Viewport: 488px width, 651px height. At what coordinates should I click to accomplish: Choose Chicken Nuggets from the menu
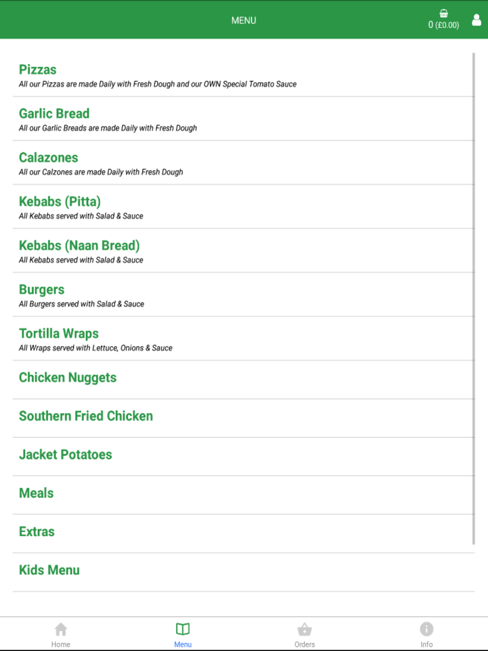pyautogui.click(x=244, y=380)
